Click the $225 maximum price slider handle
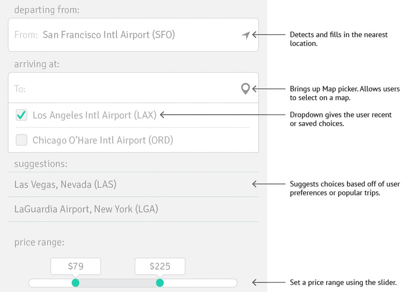Viewport: 409px width, 292px height. click(x=160, y=283)
